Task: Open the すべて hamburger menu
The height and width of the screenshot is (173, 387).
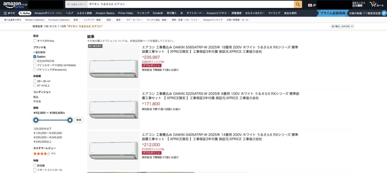Action: tap(9, 13)
